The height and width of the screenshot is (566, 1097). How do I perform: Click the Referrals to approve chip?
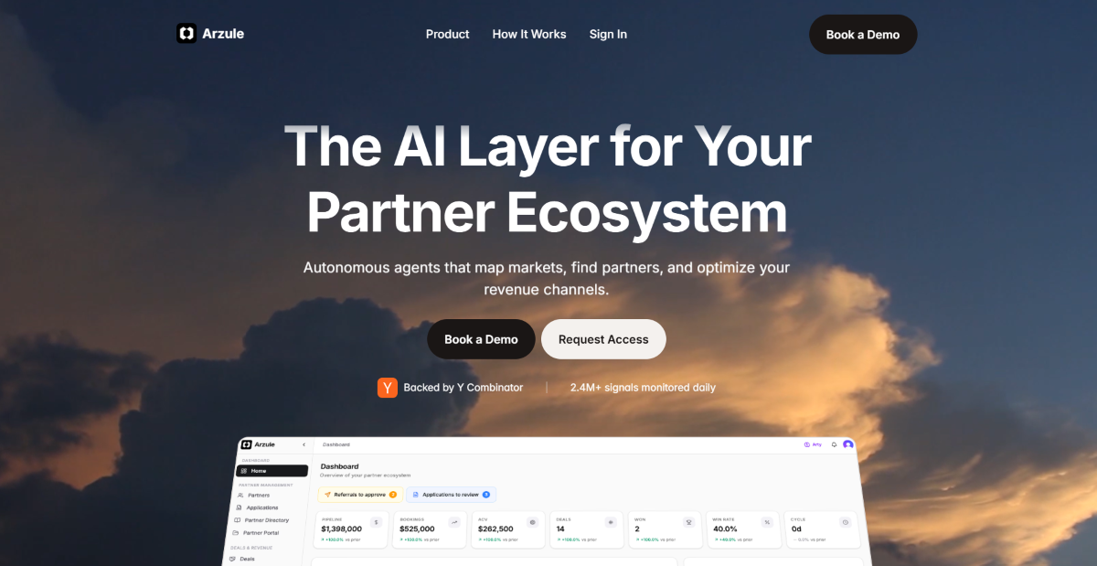(x=360, y=495)
